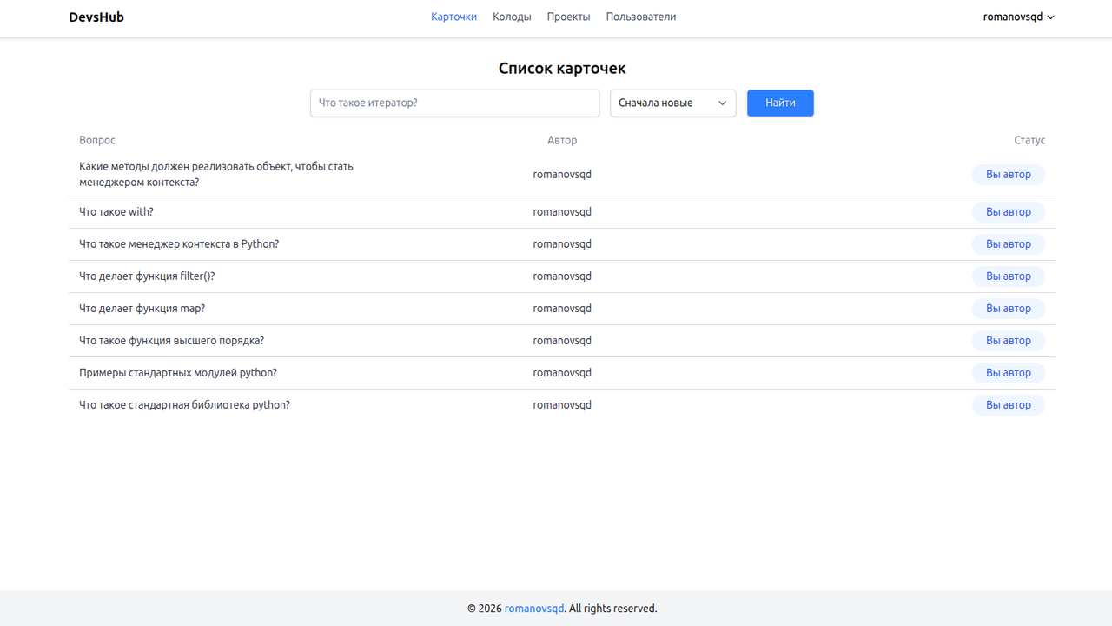1112x626 pixels.
Task: Open the romanovsqd link in the footer
Action: pyautogui.click(x=533, y=608)
